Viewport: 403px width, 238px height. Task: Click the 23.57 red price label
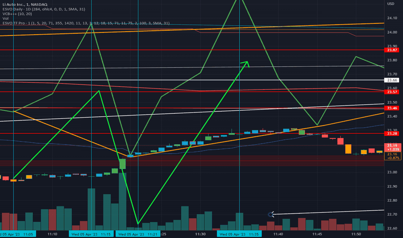coord(392,92)
